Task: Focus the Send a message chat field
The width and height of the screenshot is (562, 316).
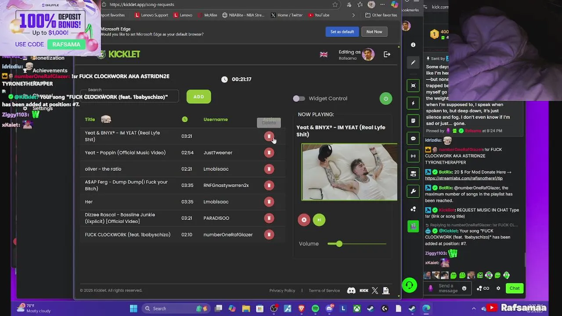Action: [448, 288]
